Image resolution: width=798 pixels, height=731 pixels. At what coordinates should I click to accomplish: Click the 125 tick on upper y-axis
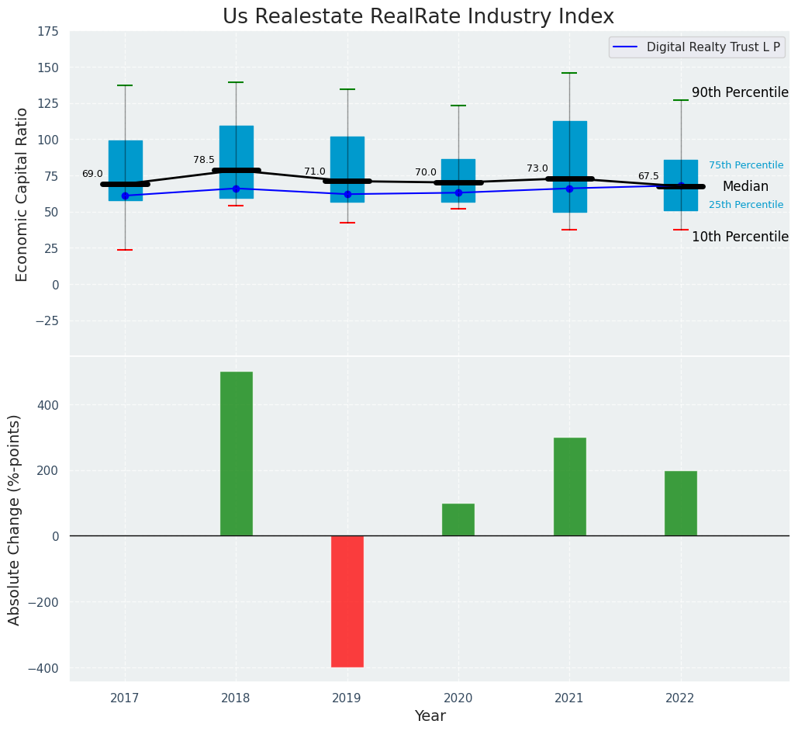(49, 104)
